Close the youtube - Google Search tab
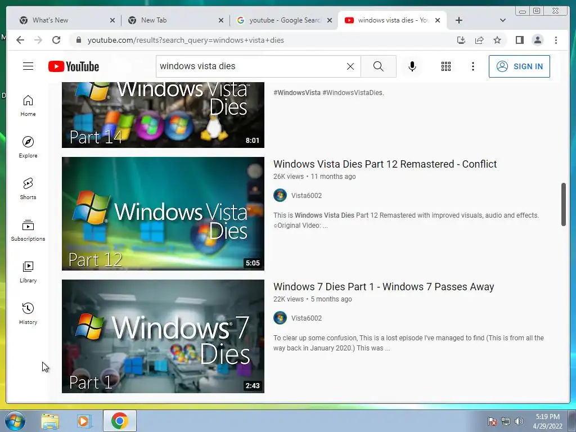This screenshot has width=576, height=432. click(x=330, y=20)
